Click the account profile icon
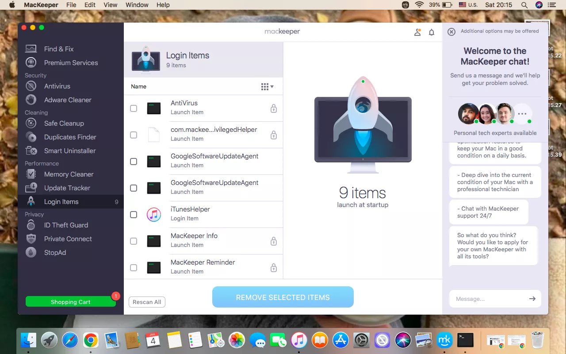The width and height of the screenshot is (566, 354). tap(417, 32)
